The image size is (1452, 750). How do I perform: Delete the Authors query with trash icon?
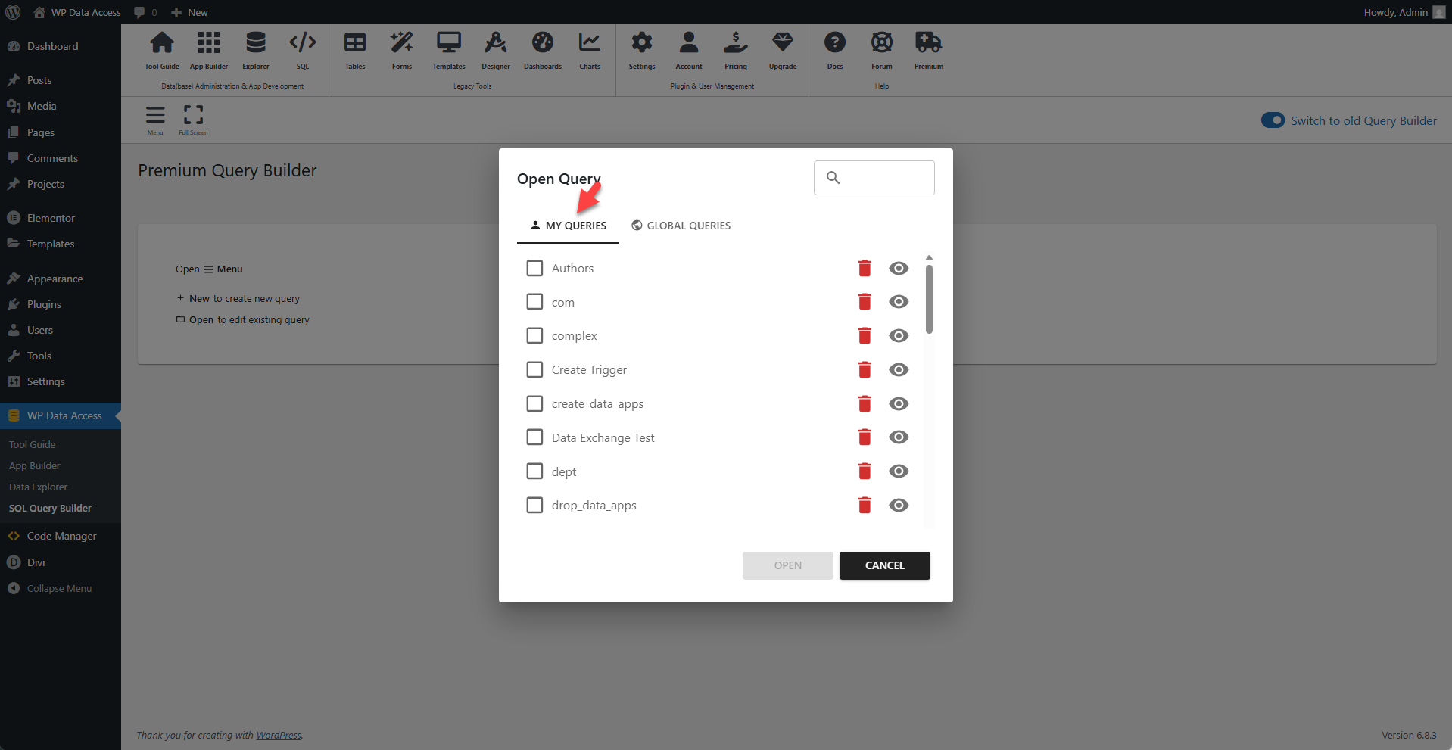click(x=865, y=269)
